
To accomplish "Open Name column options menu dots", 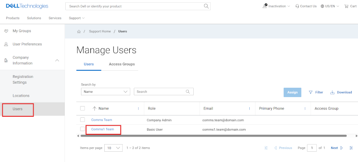I will click(x=138, y=108).
